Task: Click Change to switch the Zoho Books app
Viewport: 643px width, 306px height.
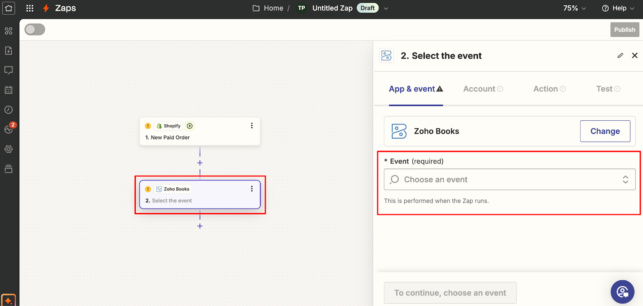Action: pos(605,131)
